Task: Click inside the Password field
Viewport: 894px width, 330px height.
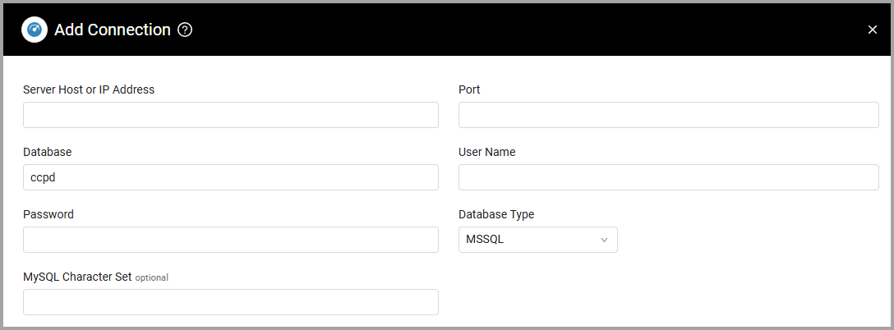Action: [x=231, y=240]
